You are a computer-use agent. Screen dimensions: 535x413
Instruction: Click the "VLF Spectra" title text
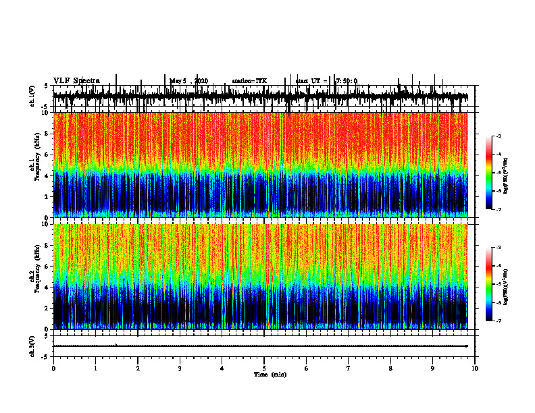coord(76,81)
